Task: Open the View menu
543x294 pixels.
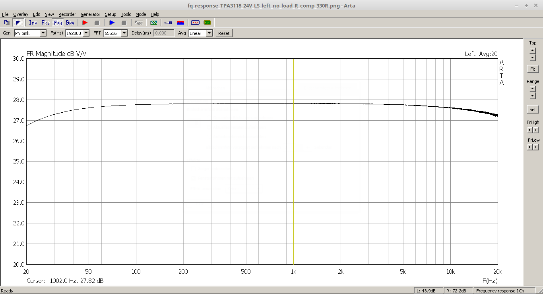Action: click(49, 14)
